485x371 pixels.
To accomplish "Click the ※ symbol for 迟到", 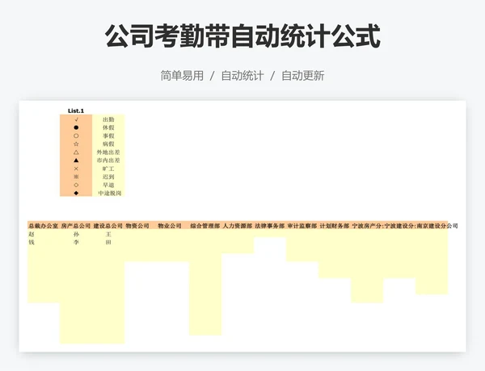I will [76, 177].
